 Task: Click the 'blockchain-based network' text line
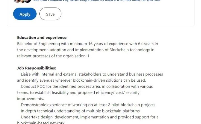[x=41, y=123]
